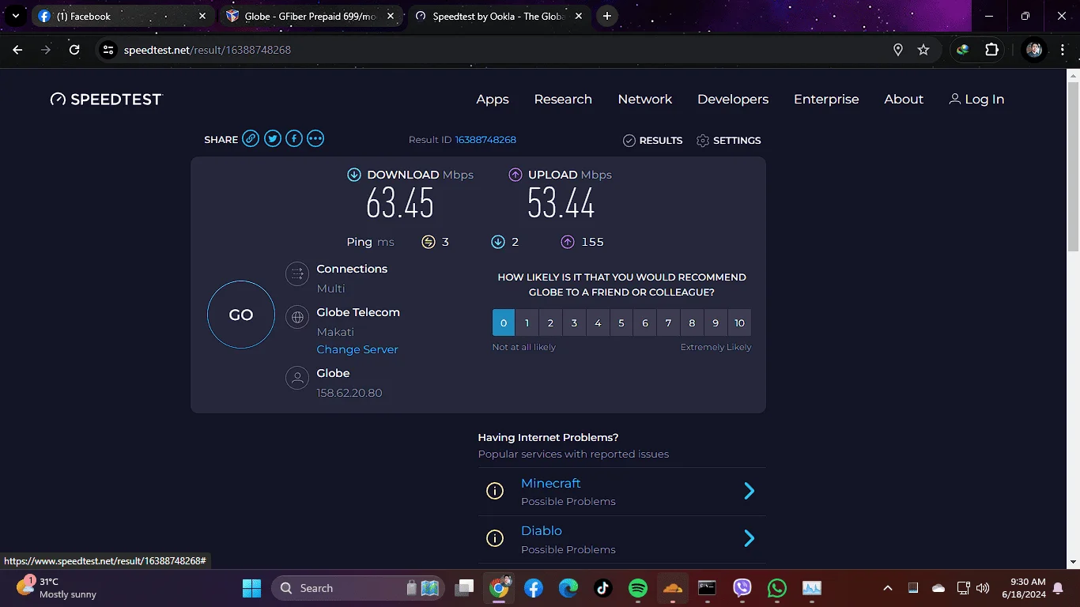Open the Windows Start menu

click(x=251, y=588)
